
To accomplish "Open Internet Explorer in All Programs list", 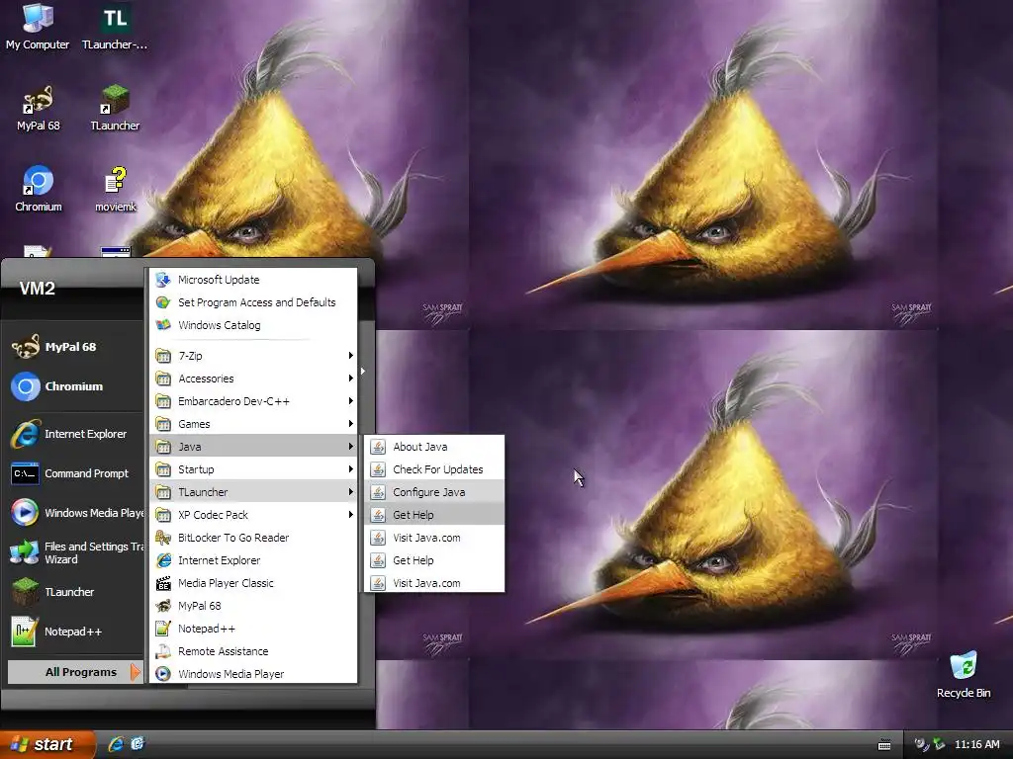I will tap(253, 560).
